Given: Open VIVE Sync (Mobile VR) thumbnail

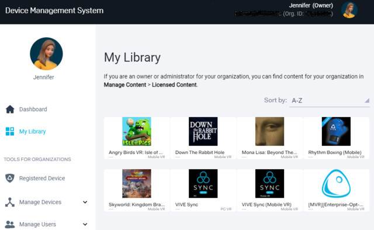Looking at the screenshot, I should [x=269, y=183].
